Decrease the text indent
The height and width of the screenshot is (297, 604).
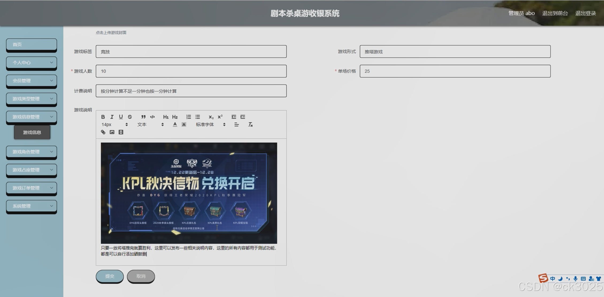click(x=234, y=117)
